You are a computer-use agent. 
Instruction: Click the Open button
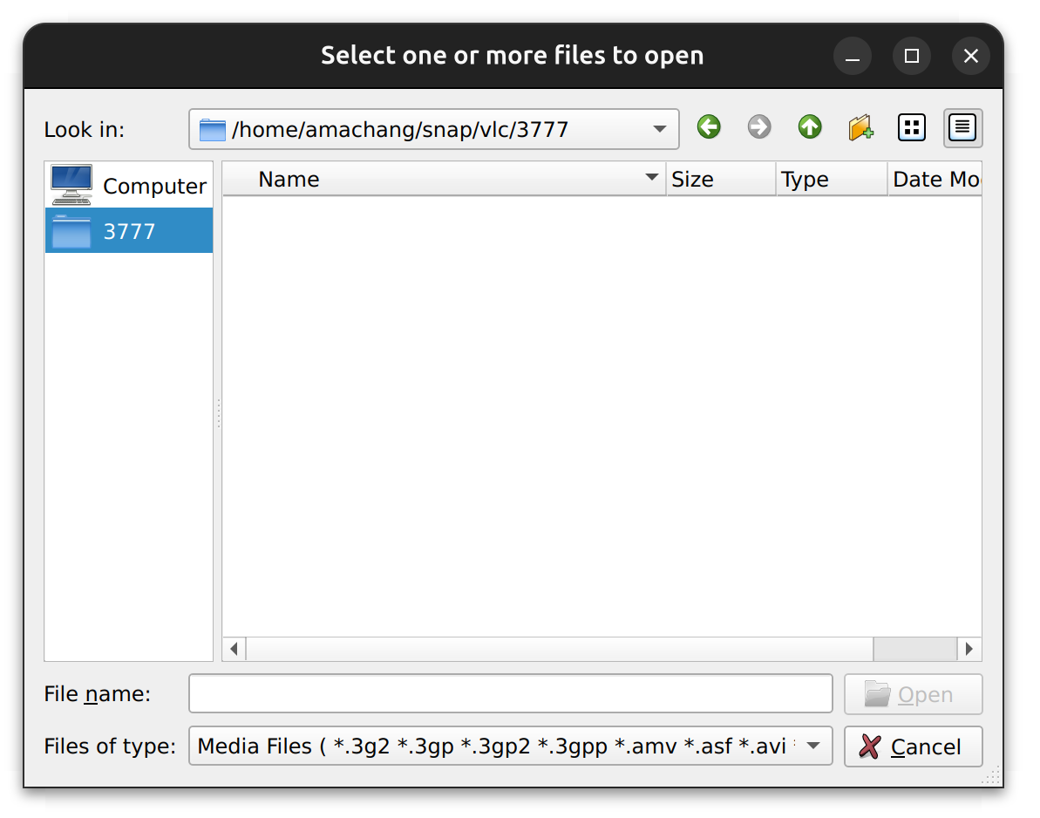[913, 695]
